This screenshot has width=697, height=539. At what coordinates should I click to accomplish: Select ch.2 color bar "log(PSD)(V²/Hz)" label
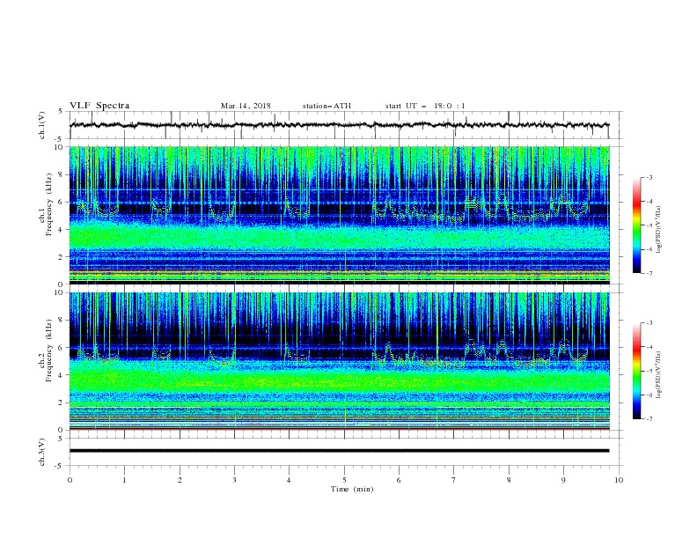coord(658,374)
